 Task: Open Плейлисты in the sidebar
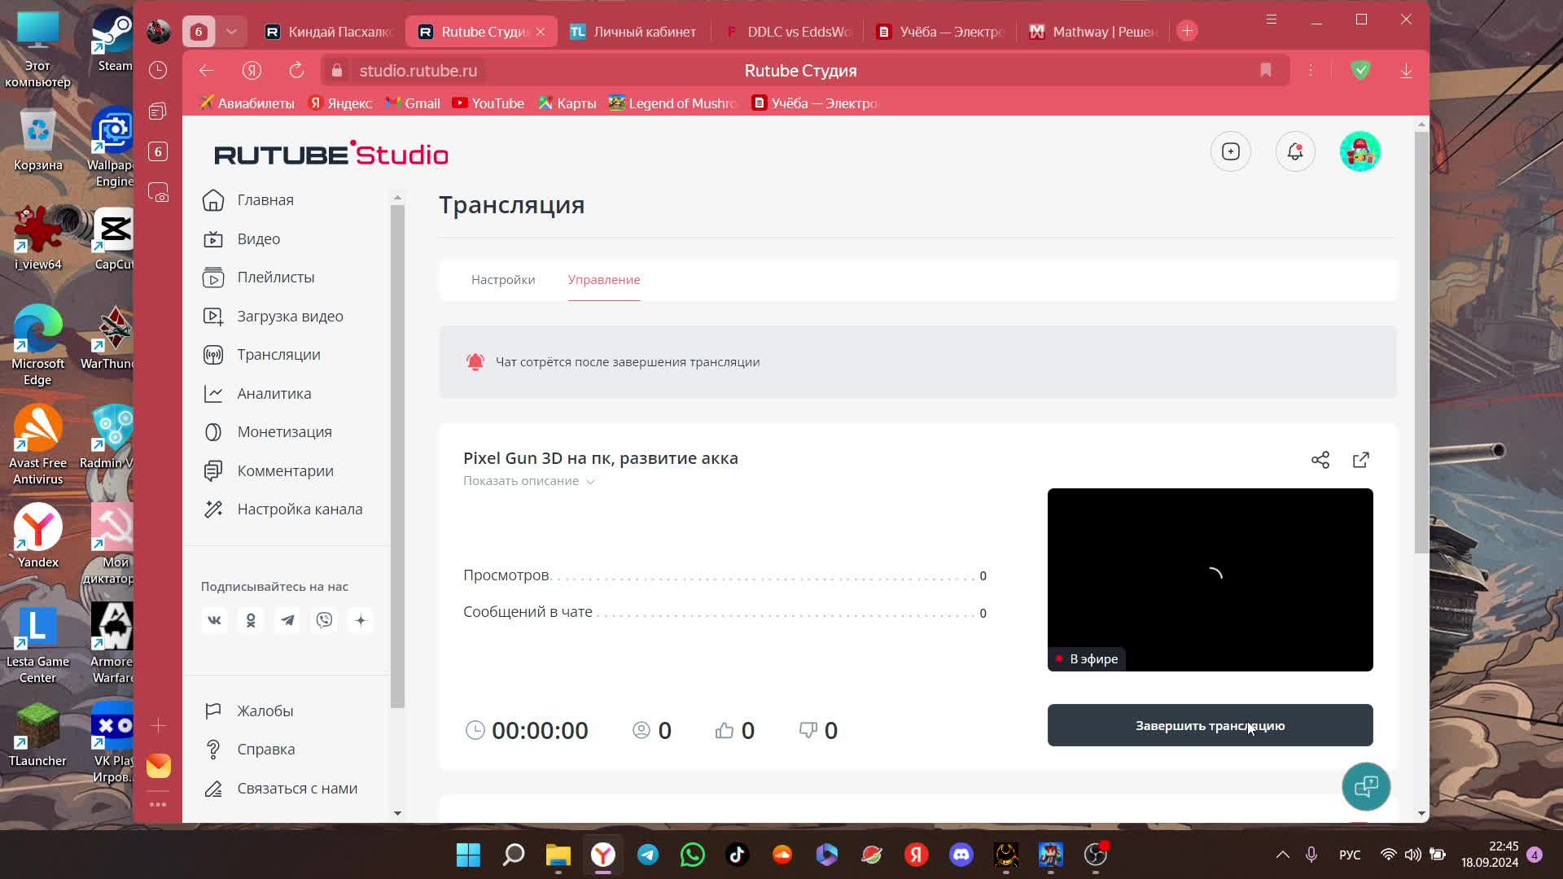click(275, 278)
